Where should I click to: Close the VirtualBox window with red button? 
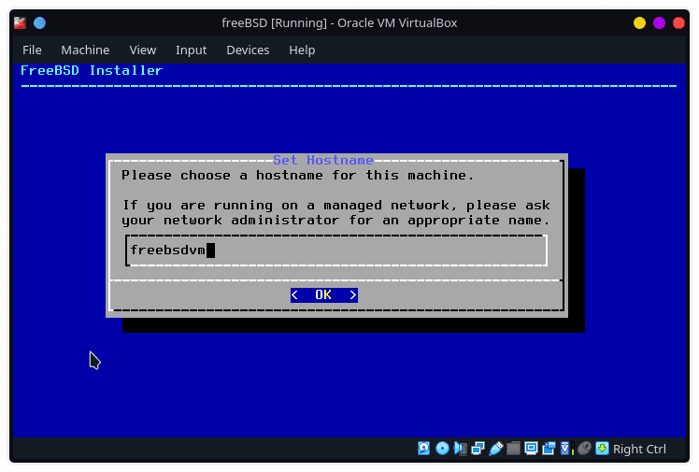[678, 22]
